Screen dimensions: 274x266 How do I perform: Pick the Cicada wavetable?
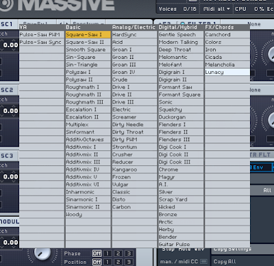pos(227,57)
